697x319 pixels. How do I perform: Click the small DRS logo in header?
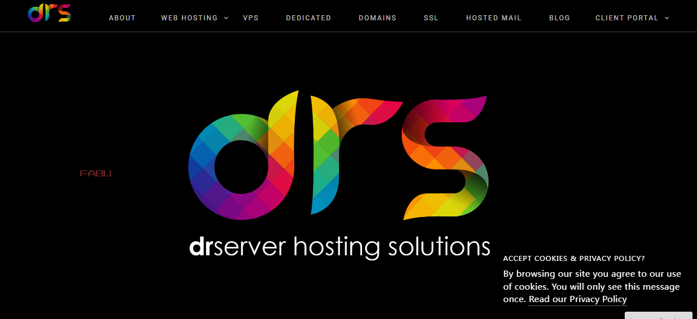[49, 13]
